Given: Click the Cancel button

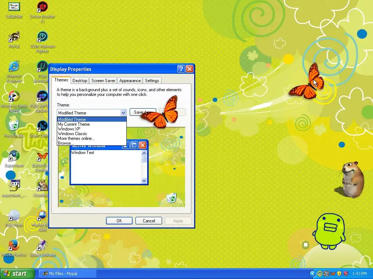Looking at the screenshot, I should [x=149, y=221].
